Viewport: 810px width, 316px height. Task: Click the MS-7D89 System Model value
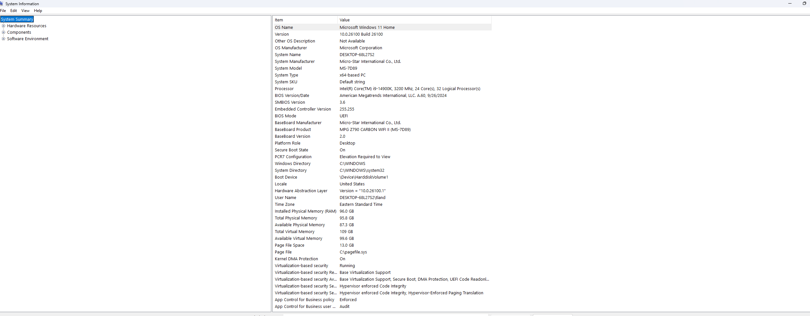click(x=348, y=68)
